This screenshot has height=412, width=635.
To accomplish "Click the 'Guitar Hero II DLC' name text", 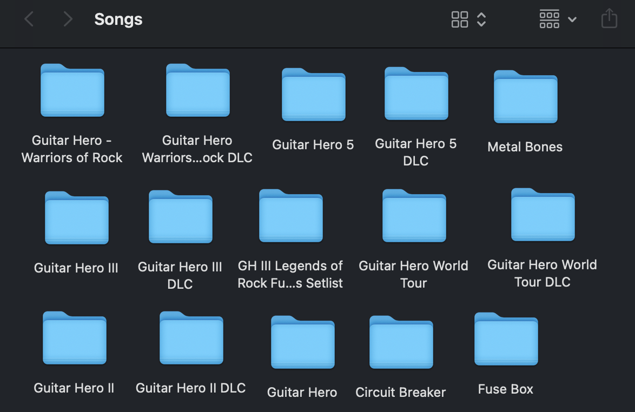I will pos(191,388).
